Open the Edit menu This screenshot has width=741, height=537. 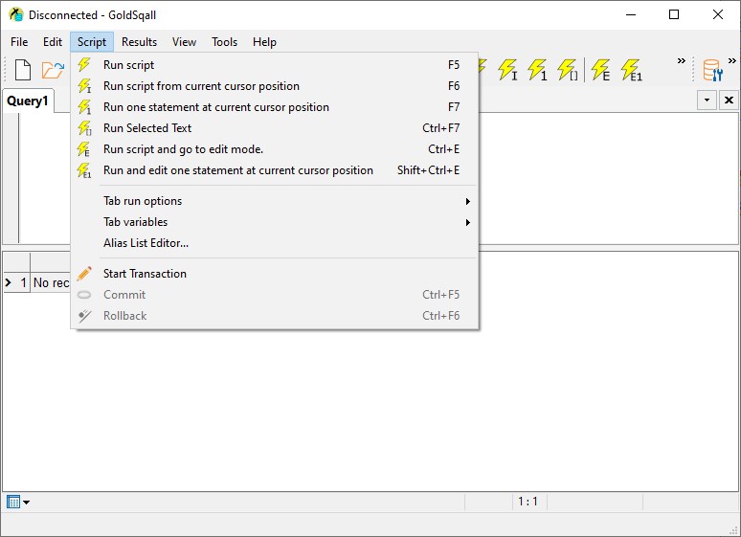tap(53, 42)
